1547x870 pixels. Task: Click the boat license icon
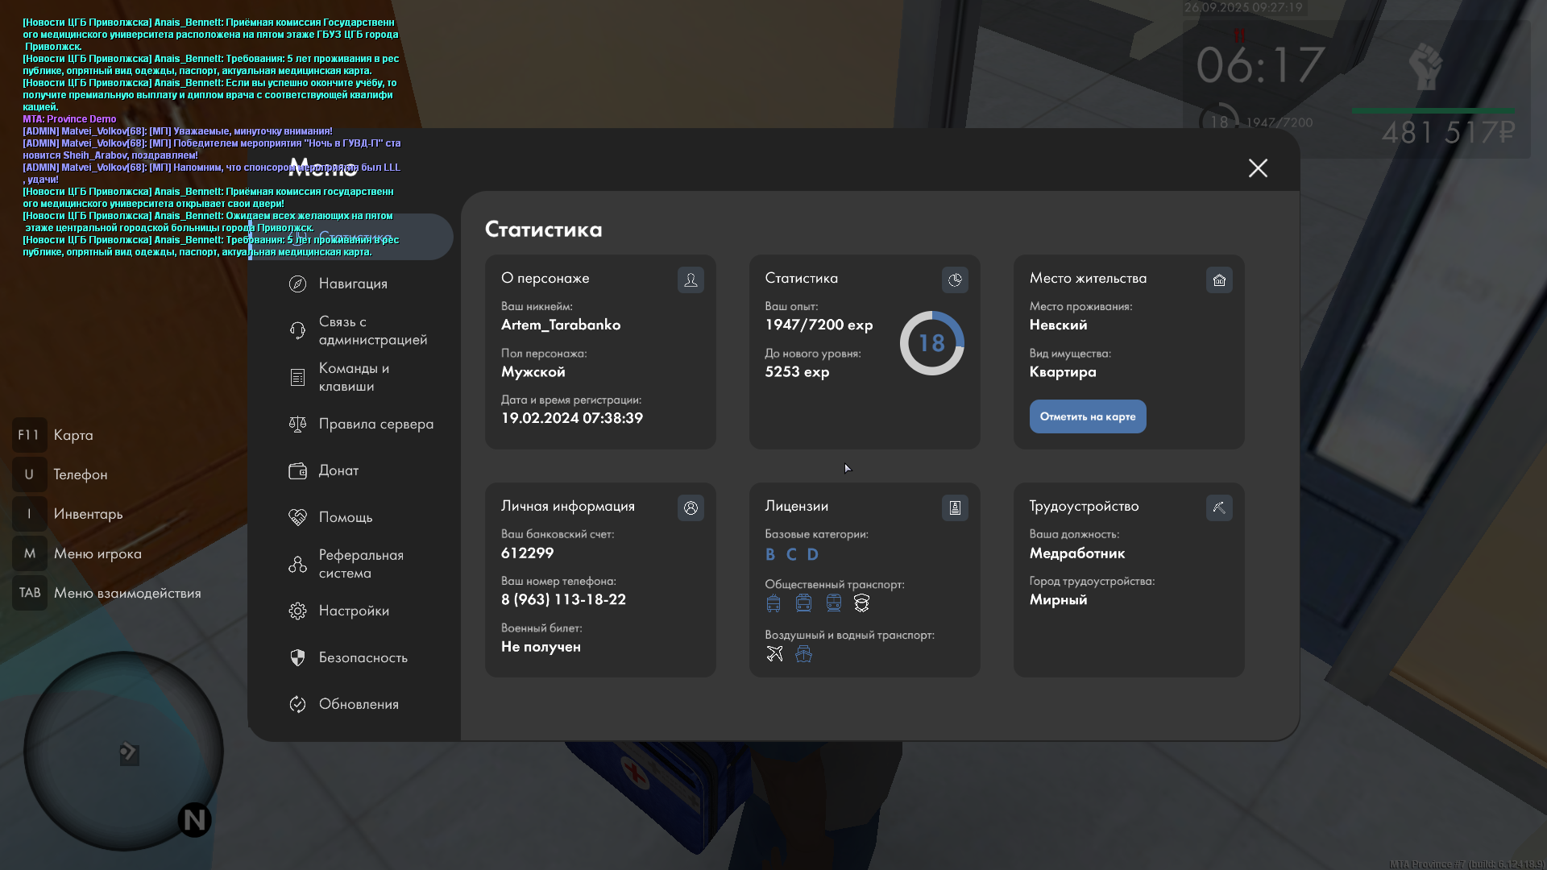coord(803,654)
